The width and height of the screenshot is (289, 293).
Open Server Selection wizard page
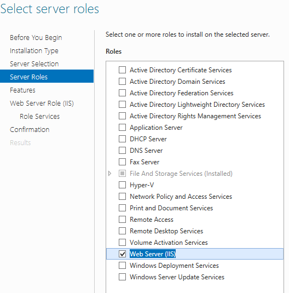pos(34,64)
